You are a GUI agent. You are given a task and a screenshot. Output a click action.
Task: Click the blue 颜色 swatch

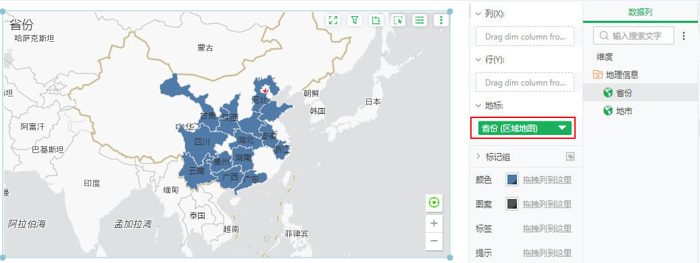click(x=512, y=179)
